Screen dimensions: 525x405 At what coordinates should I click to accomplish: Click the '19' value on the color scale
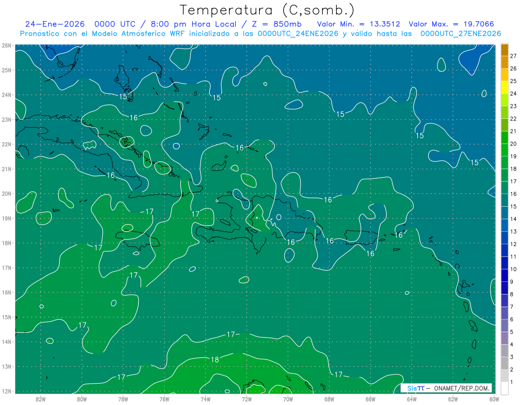coord(514,156)
